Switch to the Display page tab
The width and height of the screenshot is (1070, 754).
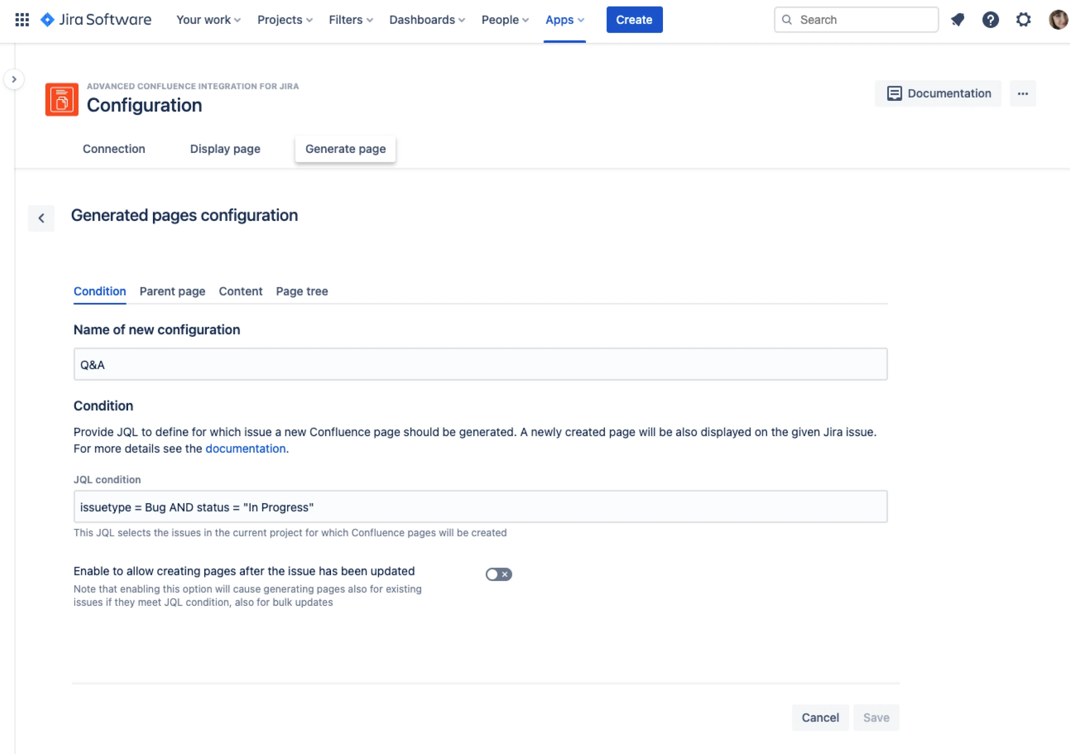tap(225, 149)
